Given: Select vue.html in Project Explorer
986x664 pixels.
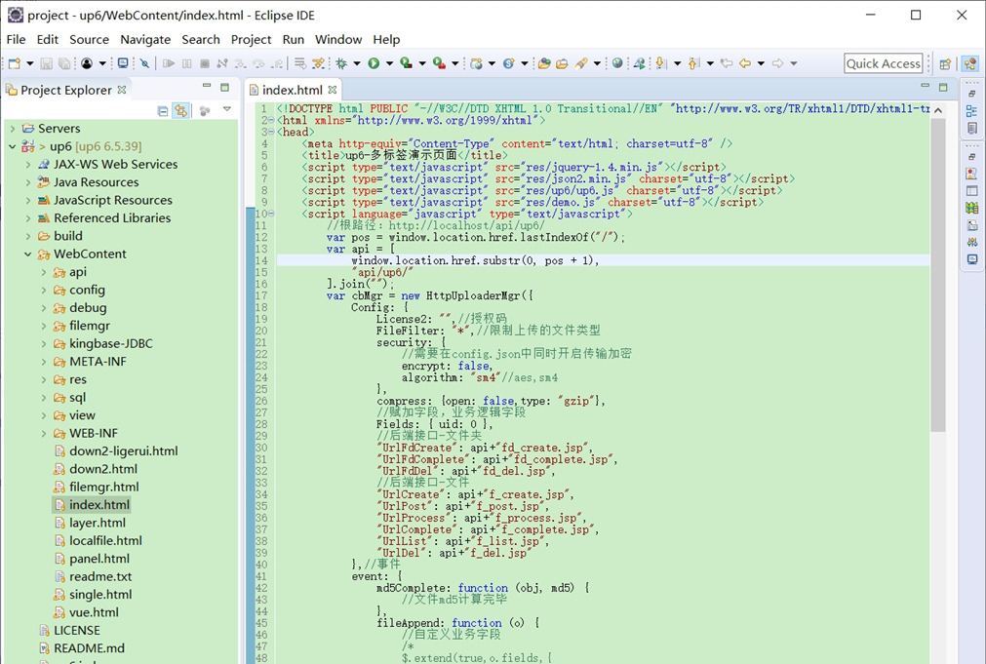Looking at the screenshot, I should tap(94, 612).
